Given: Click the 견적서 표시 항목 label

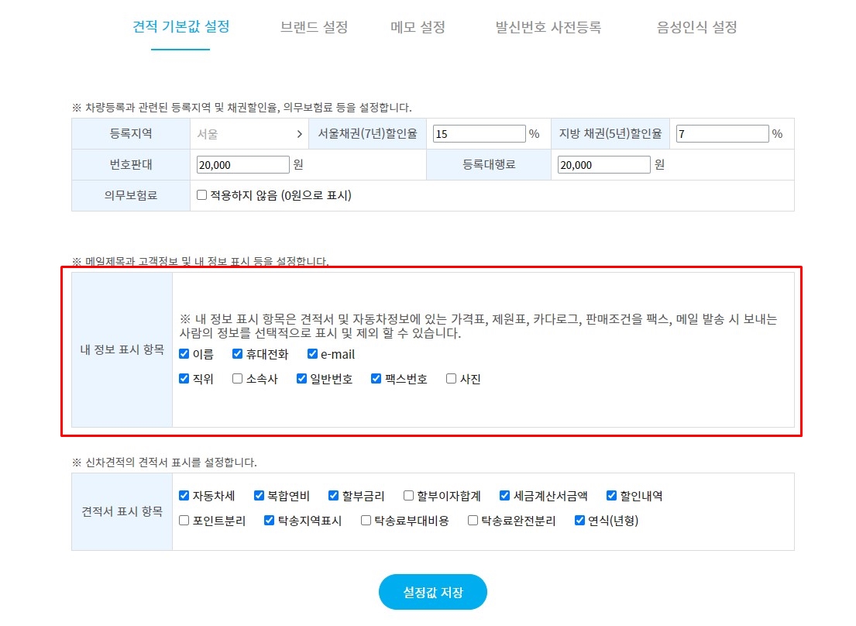Looking at the screenshot, I should pyautogui.click(x=122, y=511).
